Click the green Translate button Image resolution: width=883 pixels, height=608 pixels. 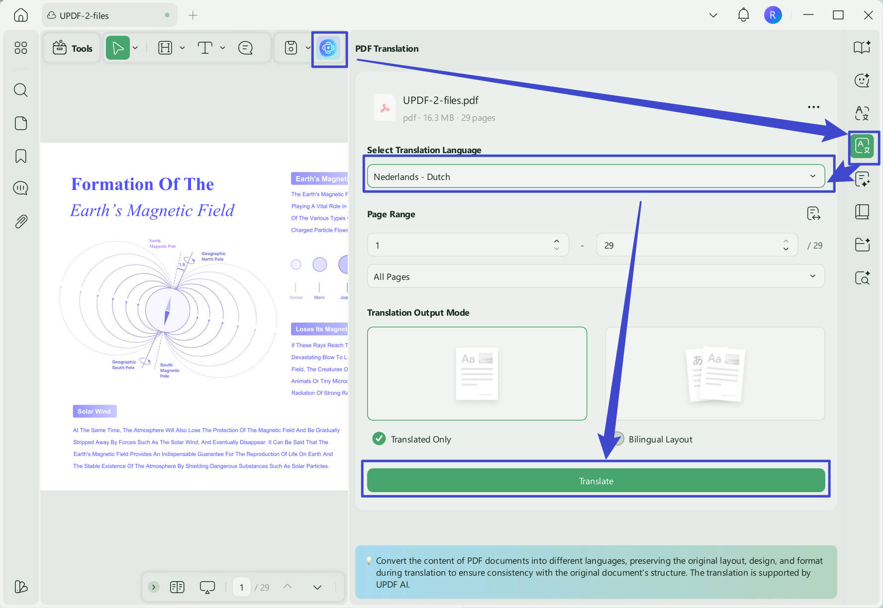[596, 481]
